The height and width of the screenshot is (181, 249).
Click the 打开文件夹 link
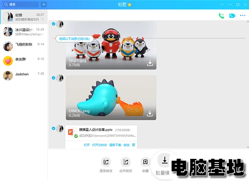(100, 145)
